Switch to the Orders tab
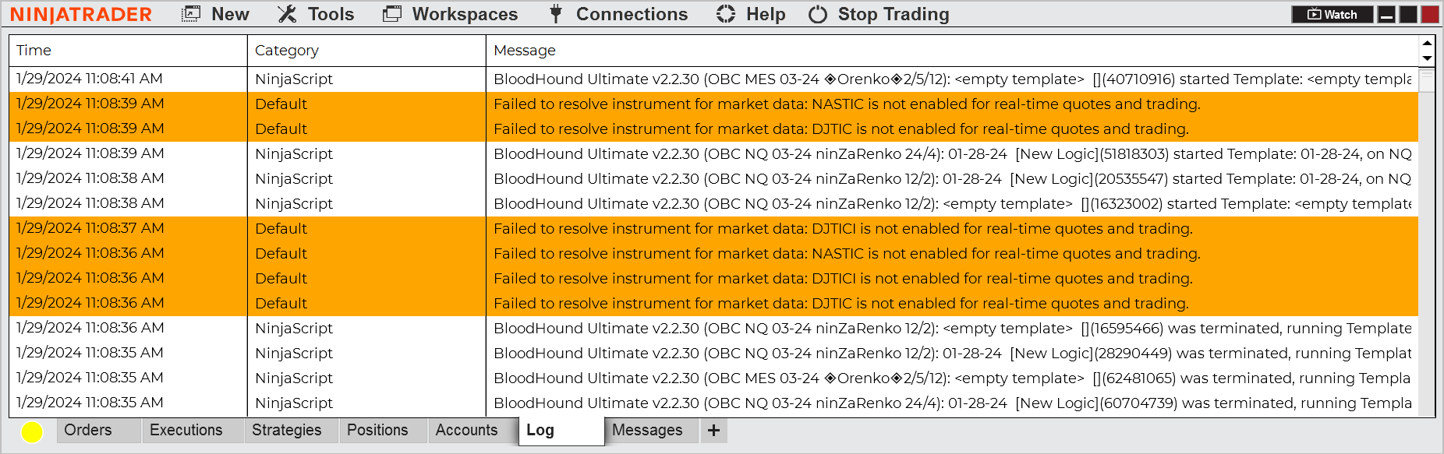The width and height of the screenshot is (1444, 454). tap(88, 430)
